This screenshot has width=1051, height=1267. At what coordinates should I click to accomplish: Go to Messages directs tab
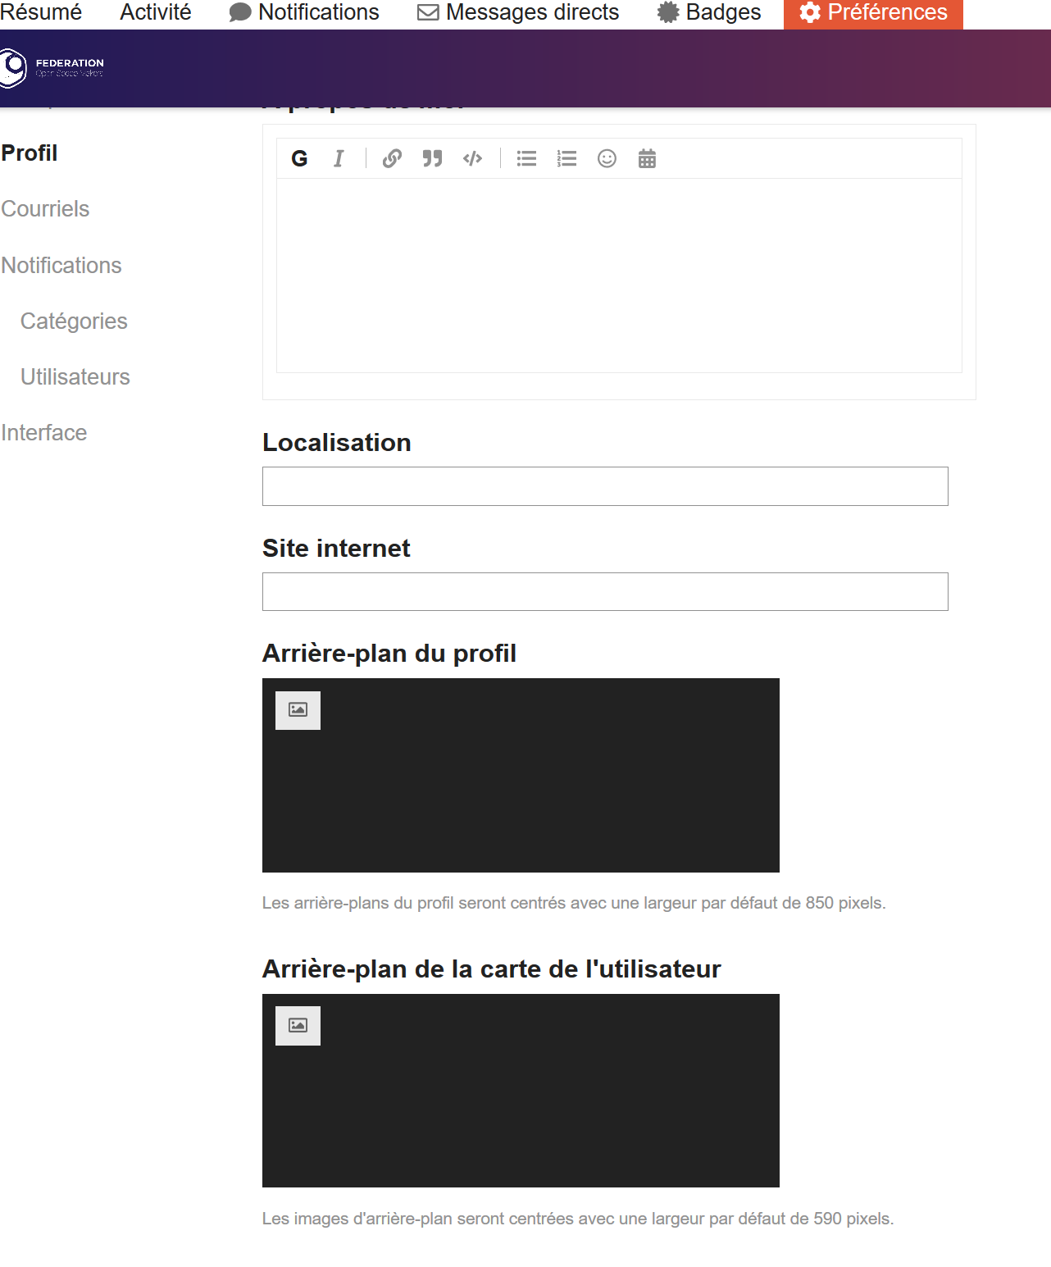[x=518, y=13]
